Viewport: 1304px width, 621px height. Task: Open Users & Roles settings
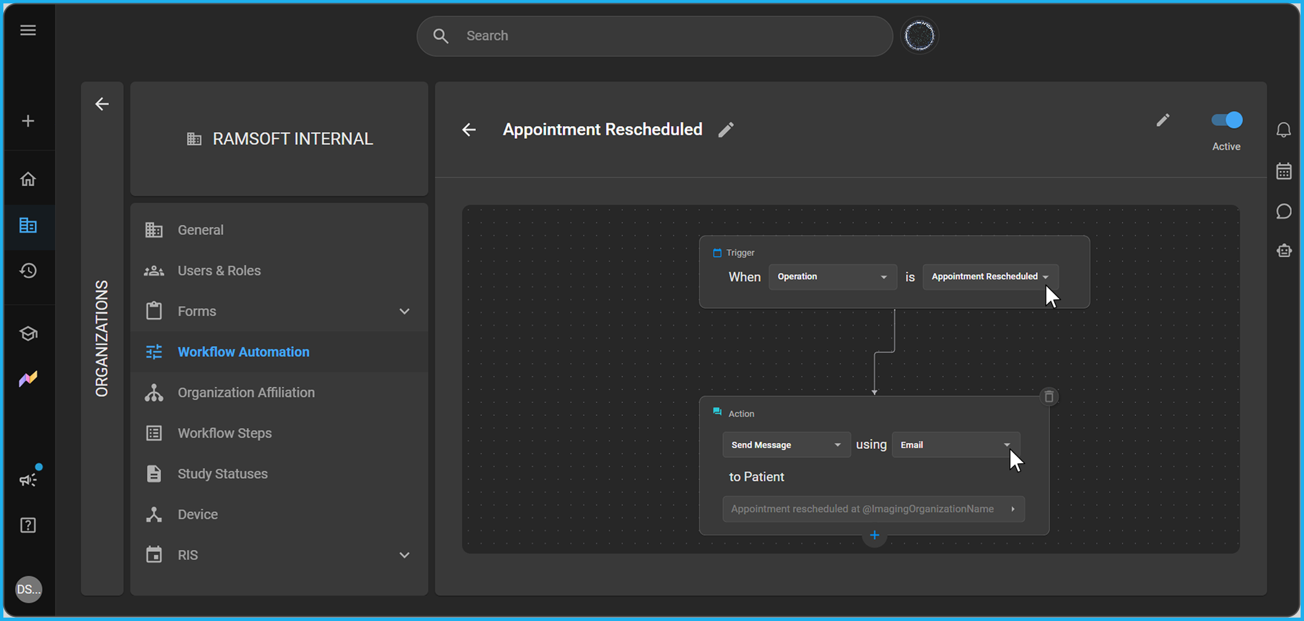coord(279,271)
